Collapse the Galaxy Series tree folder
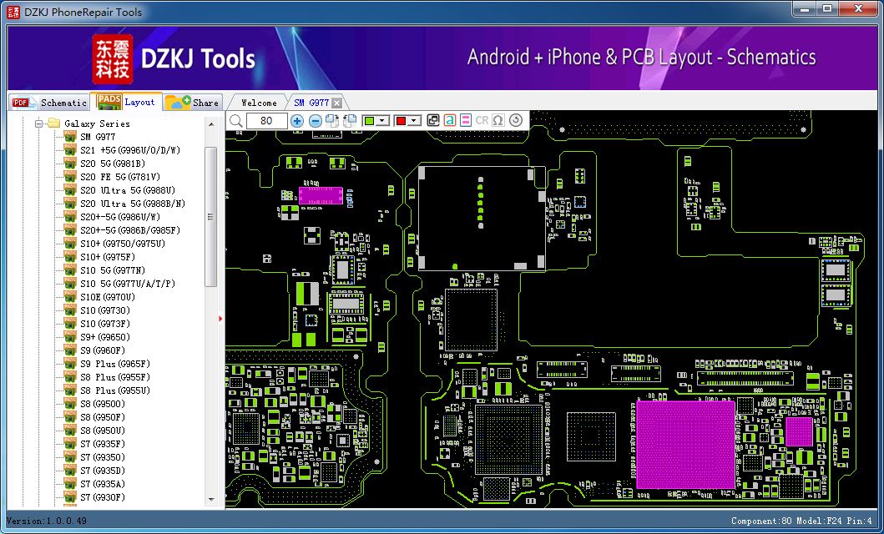 click(39, 123)
